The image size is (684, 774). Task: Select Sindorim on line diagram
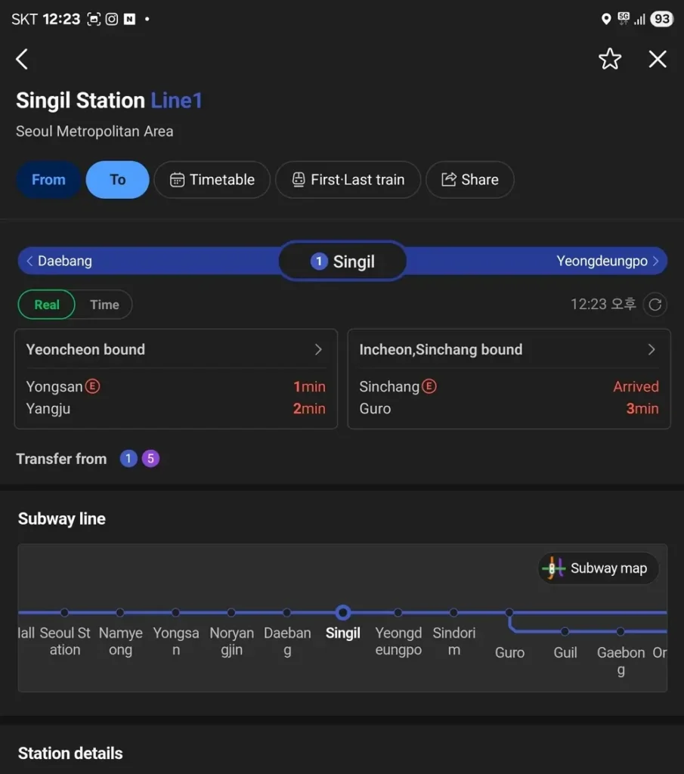(x=453, y=612)
